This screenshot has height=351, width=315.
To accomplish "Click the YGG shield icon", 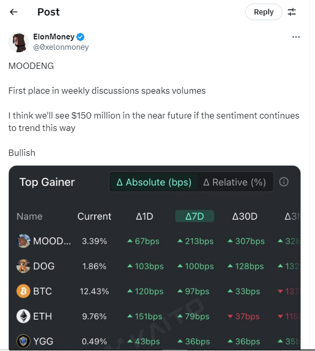I will click(x=23, y=341).
